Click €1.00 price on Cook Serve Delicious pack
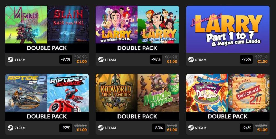This screenshot has height=139, width=276. [262, 130]
